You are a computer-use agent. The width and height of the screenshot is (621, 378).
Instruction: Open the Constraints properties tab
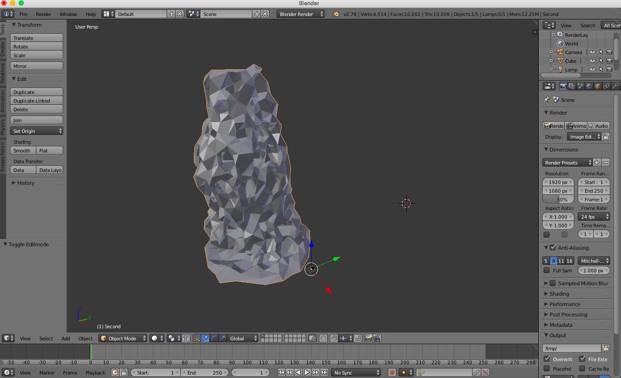point(606,86)
